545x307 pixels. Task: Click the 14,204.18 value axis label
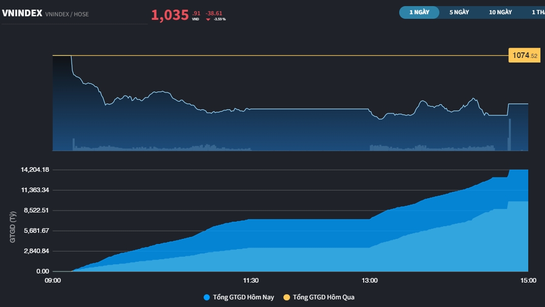tap(35, 170)
